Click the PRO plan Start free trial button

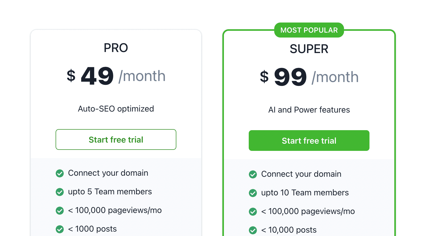coord(116,139)
